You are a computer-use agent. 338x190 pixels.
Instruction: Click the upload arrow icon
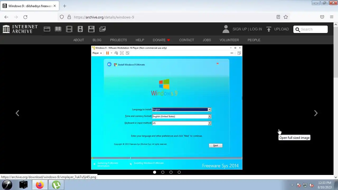[x=269, y=29]
